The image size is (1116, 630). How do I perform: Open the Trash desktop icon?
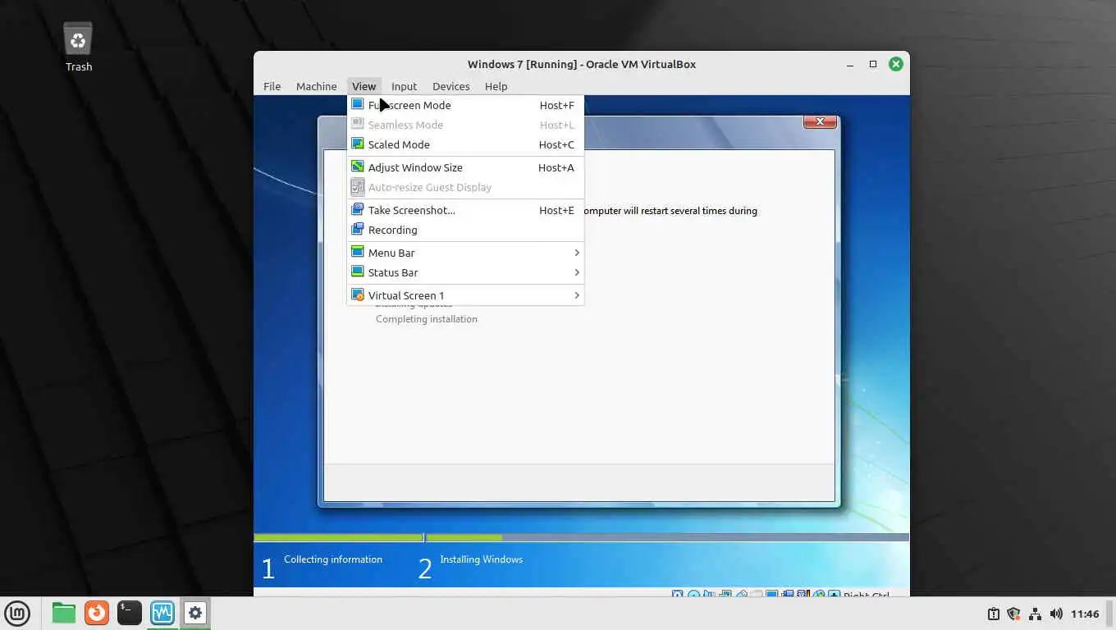coord(78,48)
